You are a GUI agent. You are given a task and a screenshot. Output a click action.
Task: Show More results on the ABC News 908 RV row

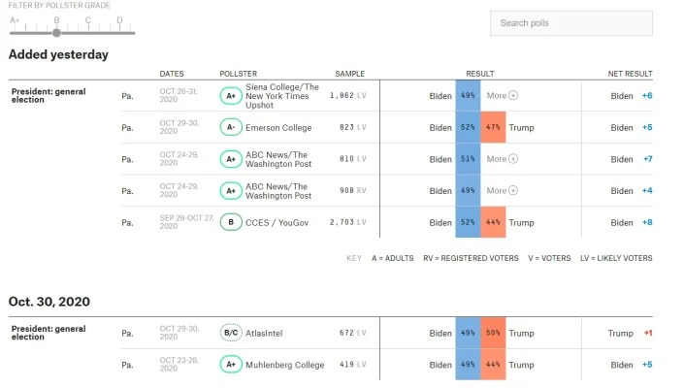point(503,191)
